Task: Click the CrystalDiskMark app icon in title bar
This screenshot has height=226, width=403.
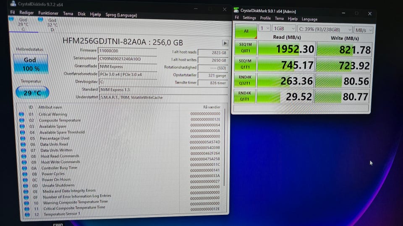Action: pos(236,10)
